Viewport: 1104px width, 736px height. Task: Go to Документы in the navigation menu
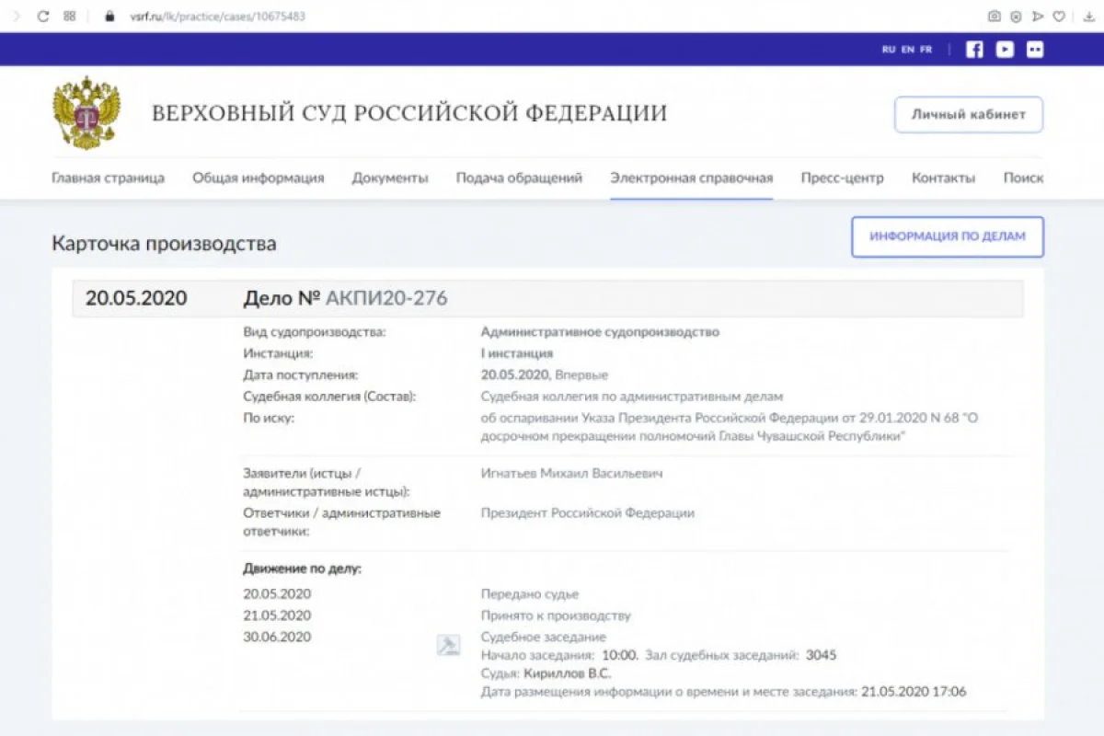tap(390, 178)
